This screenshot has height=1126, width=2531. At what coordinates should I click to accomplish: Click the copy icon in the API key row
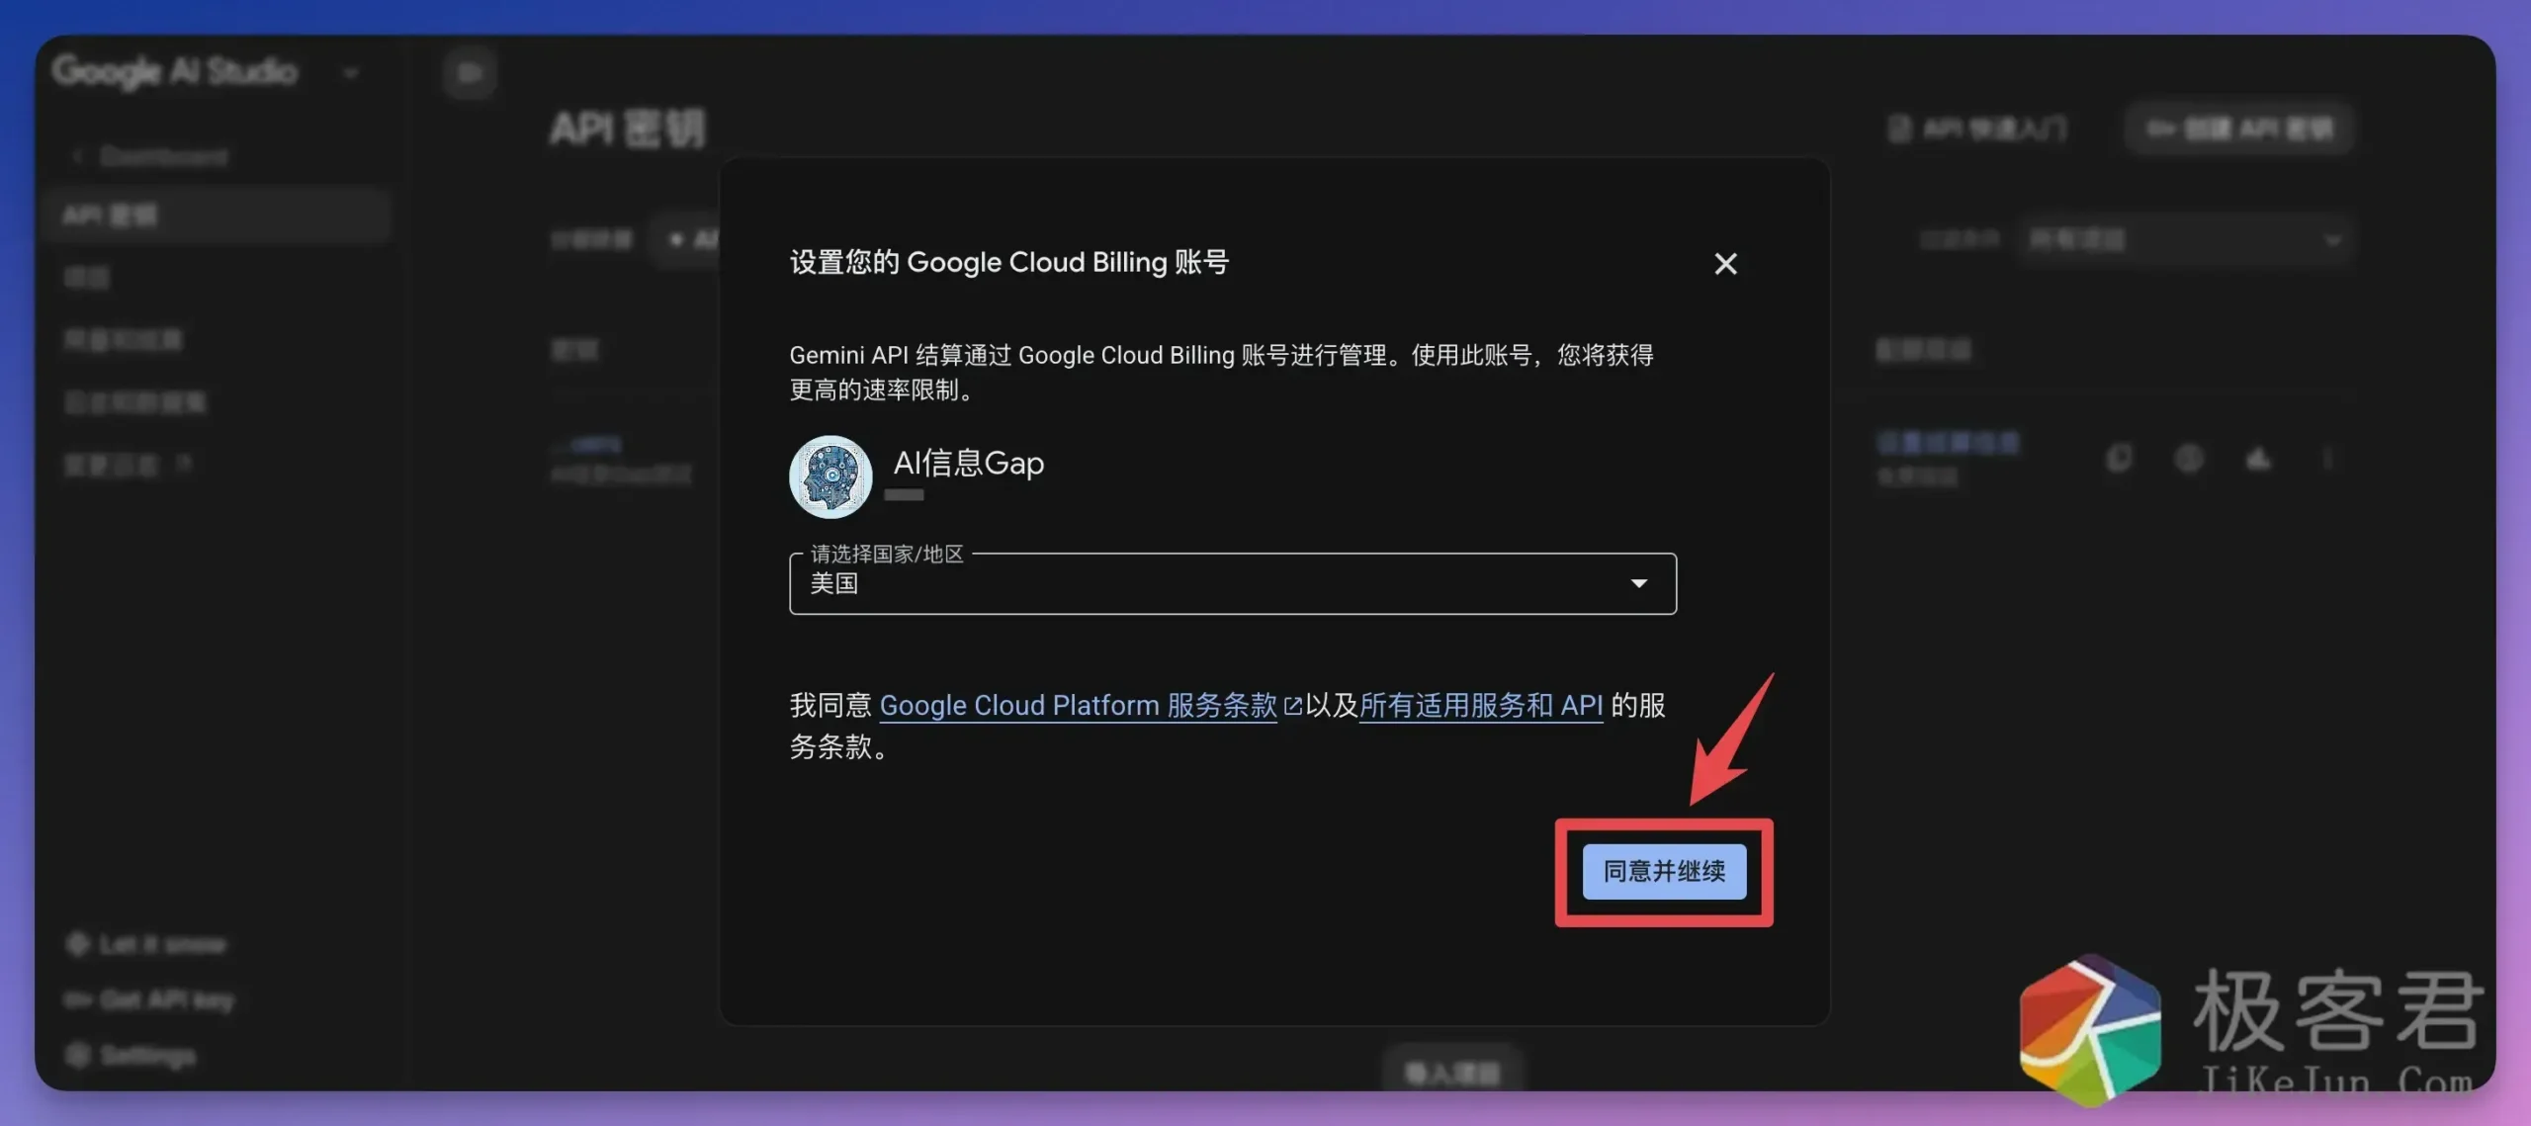(x=2120, y=459)
